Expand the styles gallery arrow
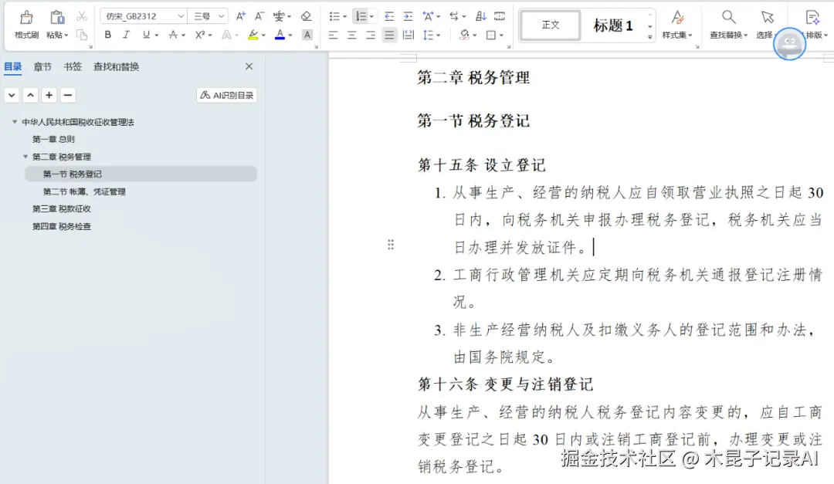 [650, 37]
